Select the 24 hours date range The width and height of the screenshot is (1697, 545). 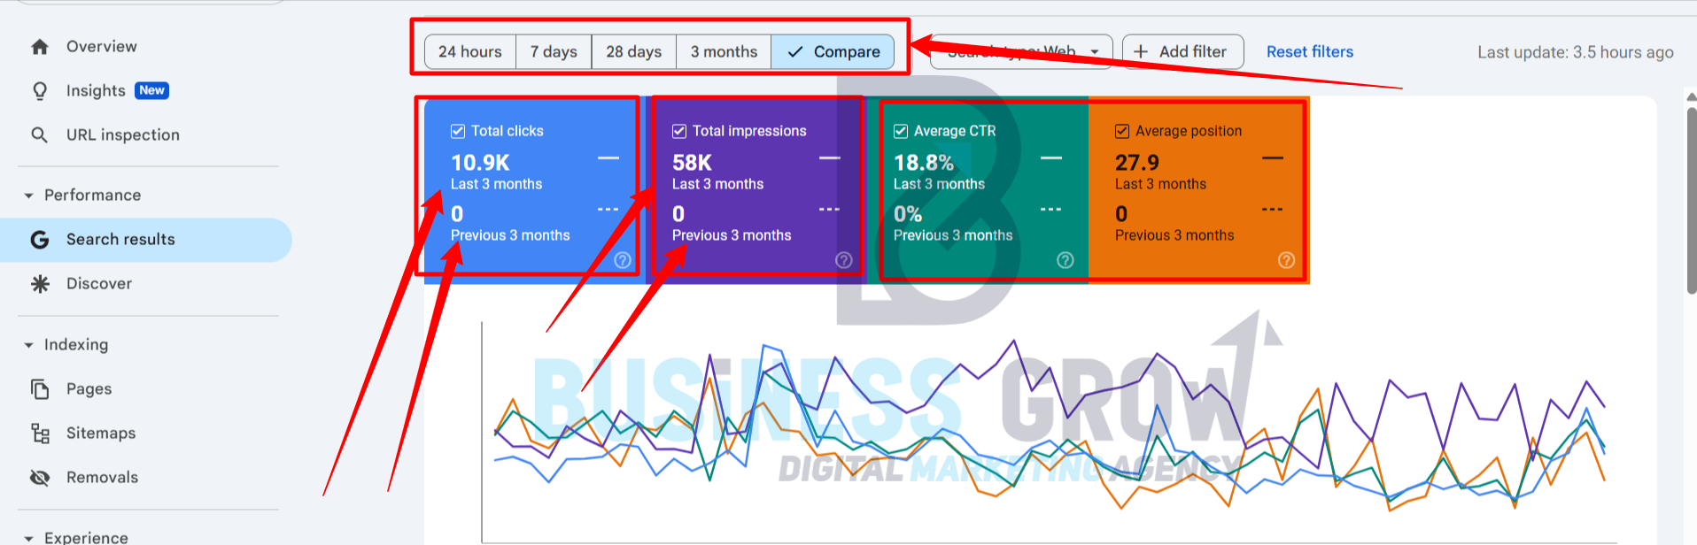tap(470, 52)
